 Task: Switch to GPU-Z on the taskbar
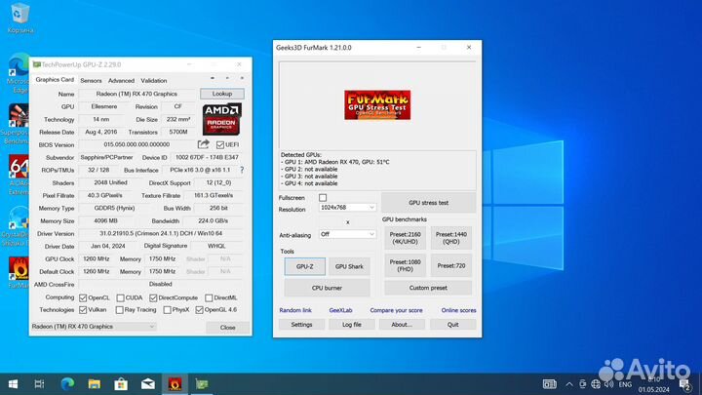pyautogui.click(x=202, y=384)
